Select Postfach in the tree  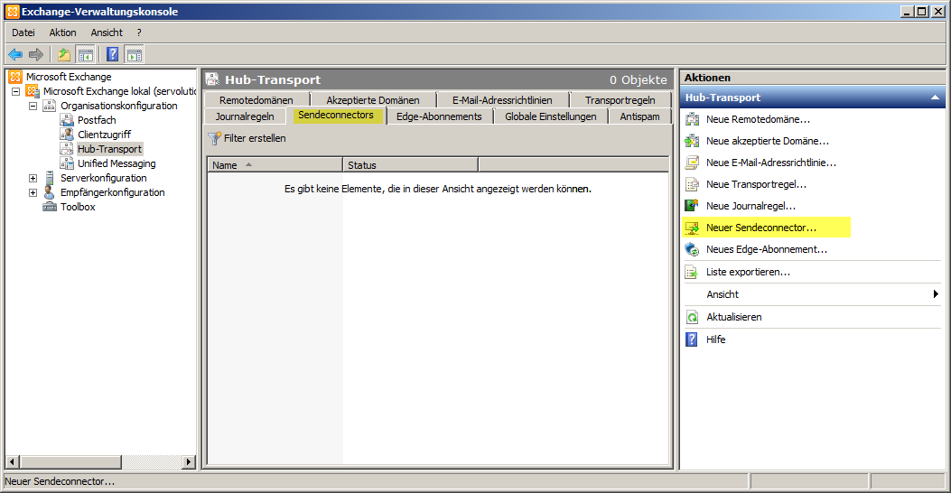click(97, 120)
